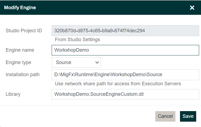Click the Save button
Screen dimensions: 201x127
point(188,116)
